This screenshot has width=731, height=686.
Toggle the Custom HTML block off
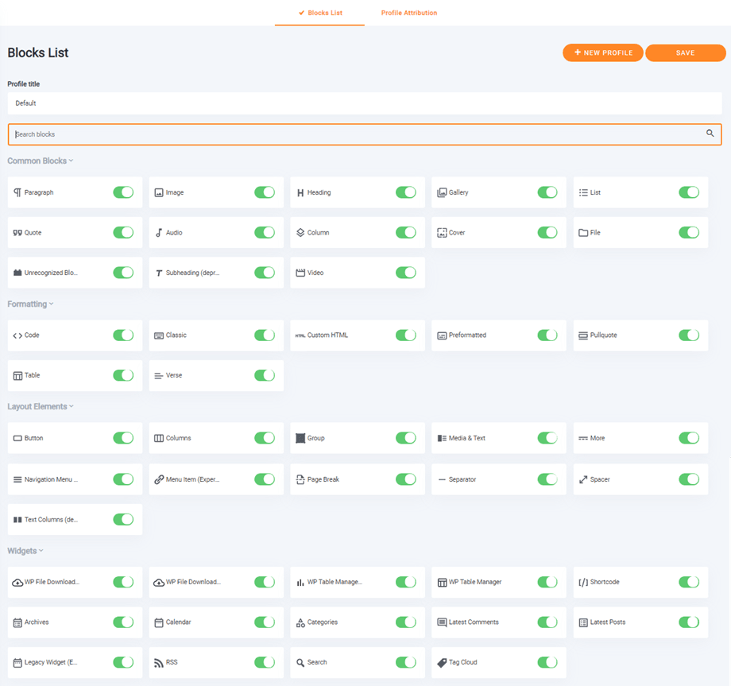tap(406, 335)
